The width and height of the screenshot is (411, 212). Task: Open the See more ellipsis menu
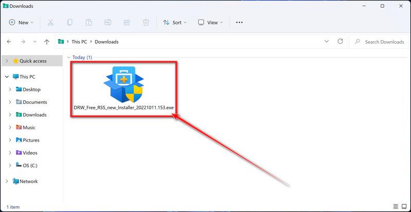pos(239,23)
